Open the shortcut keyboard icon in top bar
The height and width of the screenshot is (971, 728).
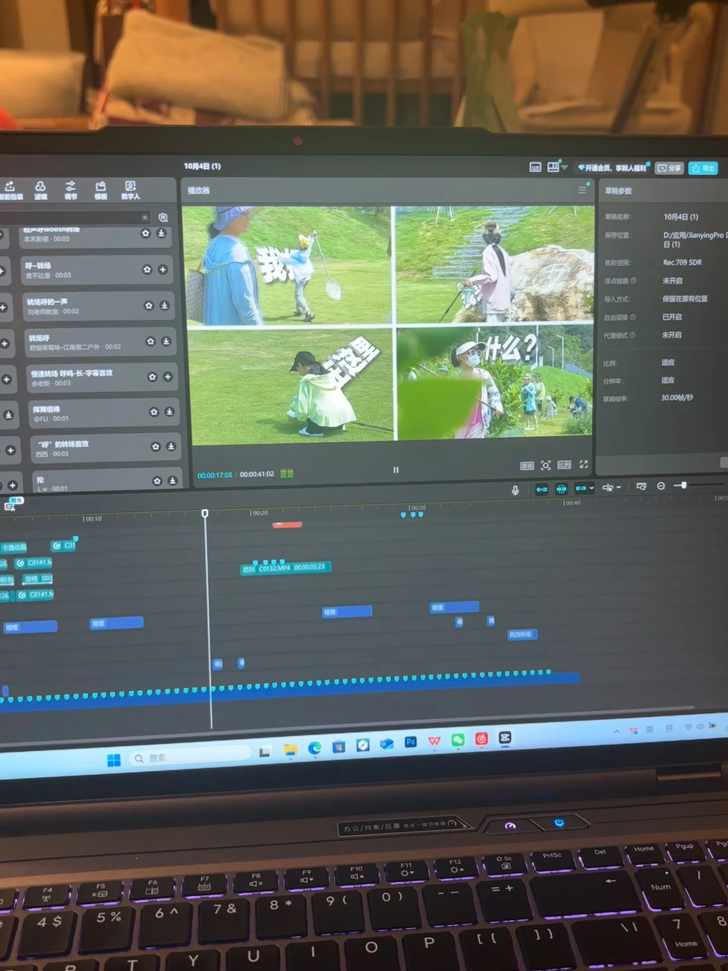point(535,167)
